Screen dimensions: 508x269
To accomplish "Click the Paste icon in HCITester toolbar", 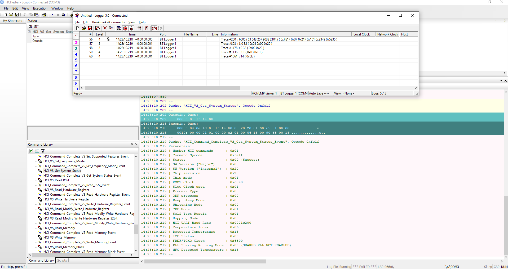I will 37,15.
